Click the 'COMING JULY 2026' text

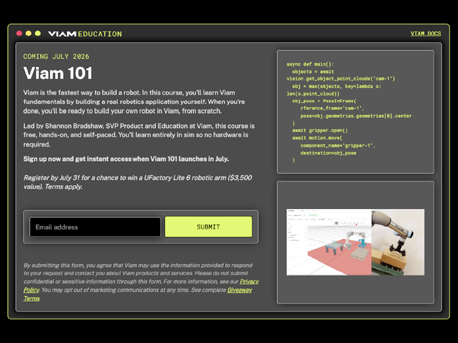tap(56, 57)
